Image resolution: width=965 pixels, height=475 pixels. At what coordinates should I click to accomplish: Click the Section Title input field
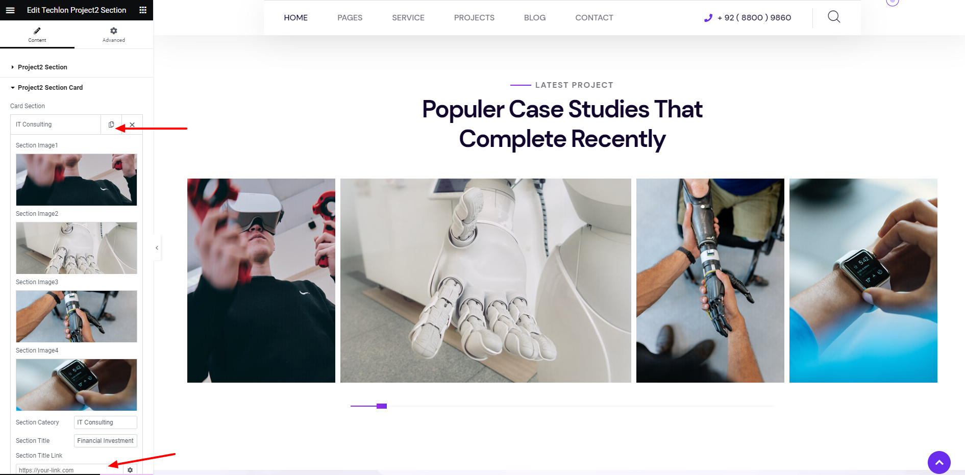[106, 441]
